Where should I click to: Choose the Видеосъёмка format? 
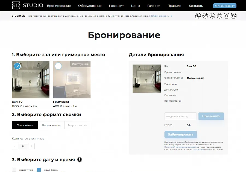(51, 125)
